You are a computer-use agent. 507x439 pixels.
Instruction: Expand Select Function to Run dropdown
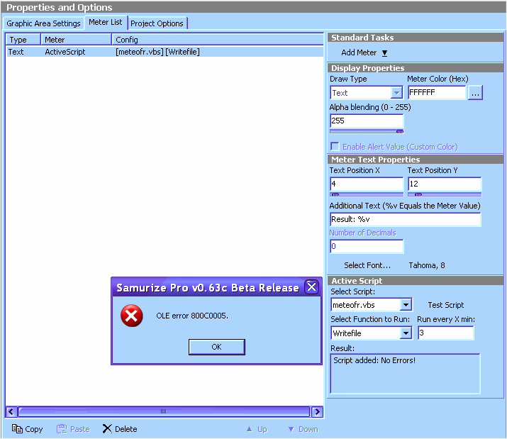pos(406,333)
